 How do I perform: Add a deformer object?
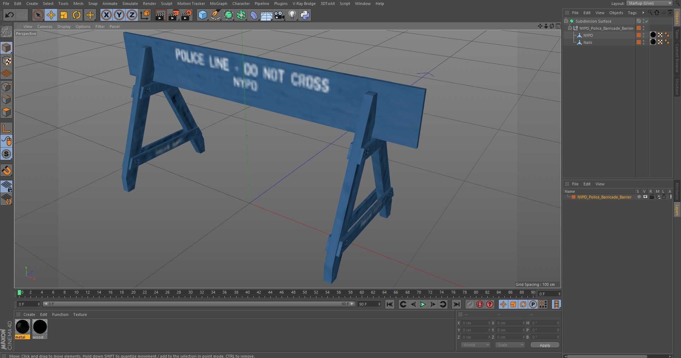[254, 15]
